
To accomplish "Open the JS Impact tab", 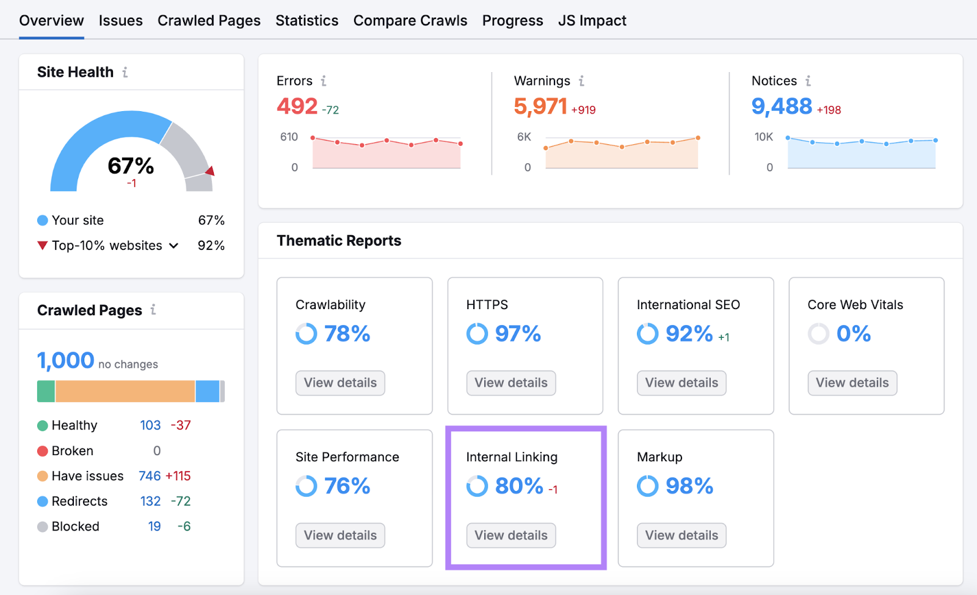I will pyautogui.click(x=592, y=21).
